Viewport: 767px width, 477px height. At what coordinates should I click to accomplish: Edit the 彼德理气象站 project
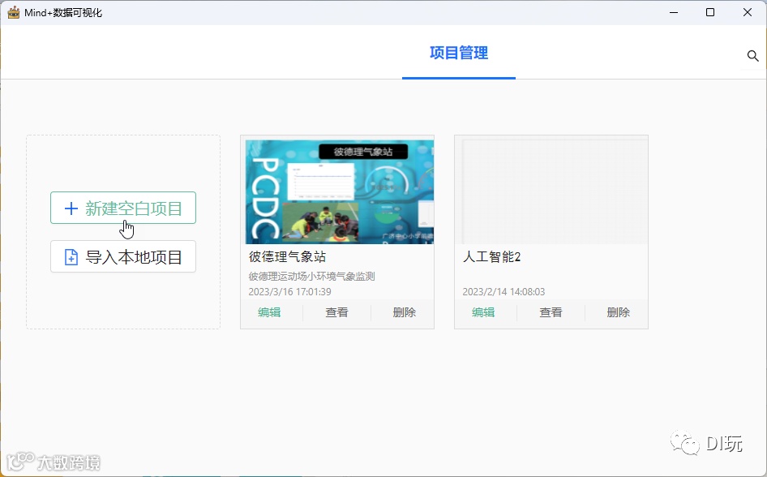[269, 312]
